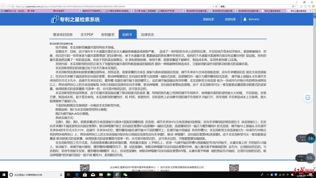Click the liumumu username link

(254, 19)
